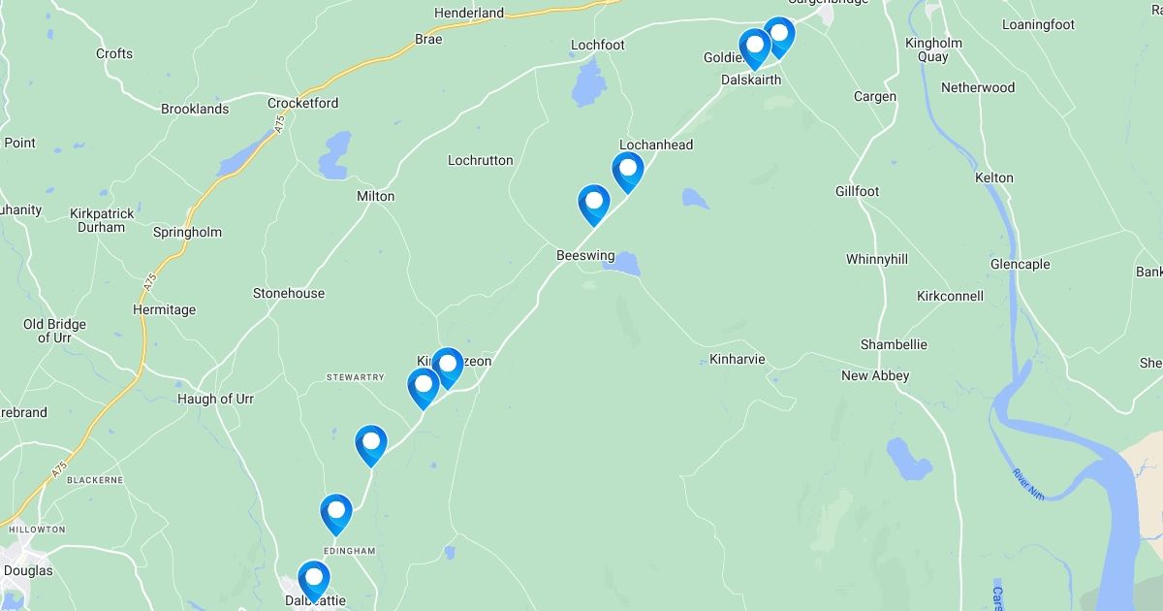This screenshot has height=611, width=1163.
Task: Click the pin nearest the Cargenbridge label
Action: point(778,38)
